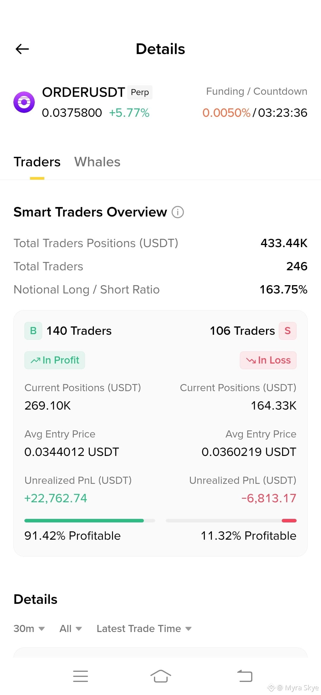The height and width of the screenshot is (695, 321).
Task: Switch to the Whales tab
Action: pyautogui.click(x=97, y=162)
